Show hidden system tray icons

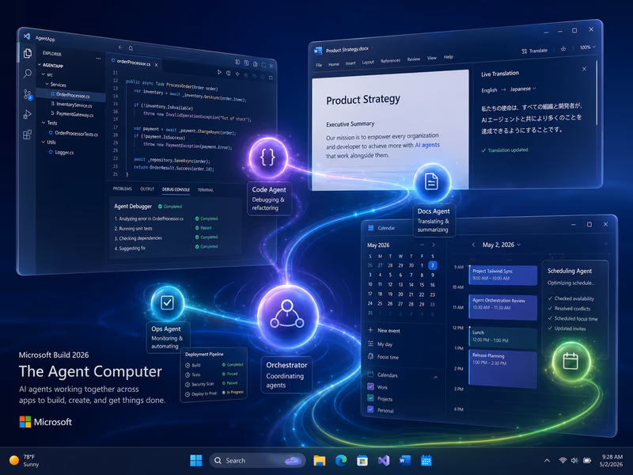click(547, 461)
